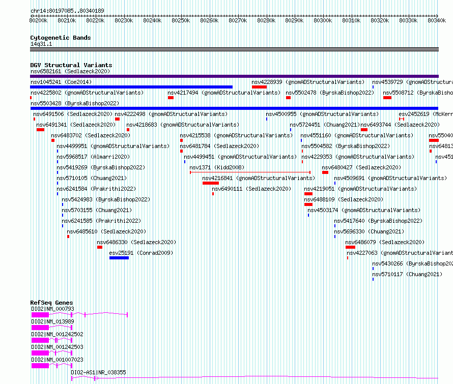453x384 pixels.
Task: Select nsv5503428 (ByrskaBishop2022) label
Action: tap(75, 103)
